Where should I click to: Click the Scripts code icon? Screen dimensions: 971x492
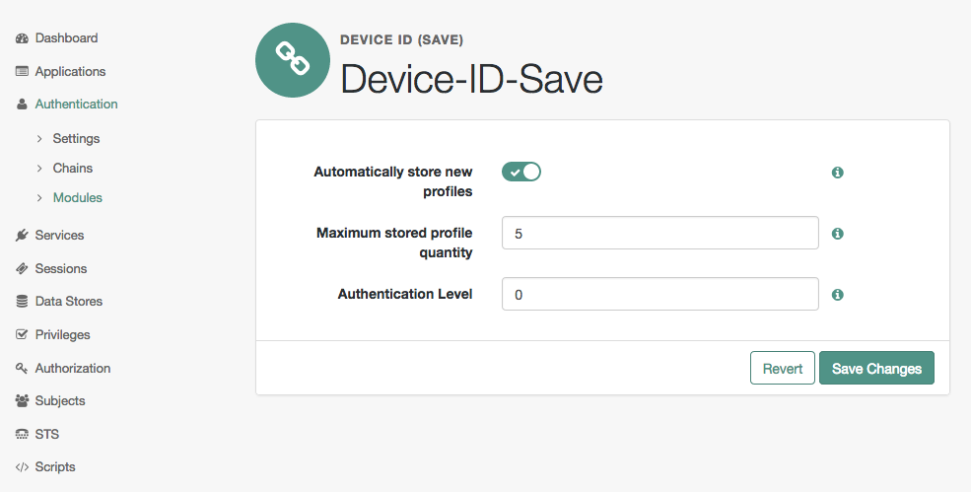[22, 467]
